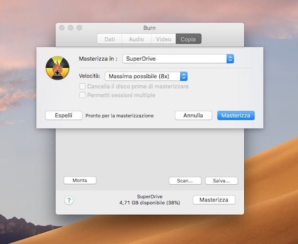Click Masterizza button beside disk space info
298x244 pixels.
click(214, 200)
